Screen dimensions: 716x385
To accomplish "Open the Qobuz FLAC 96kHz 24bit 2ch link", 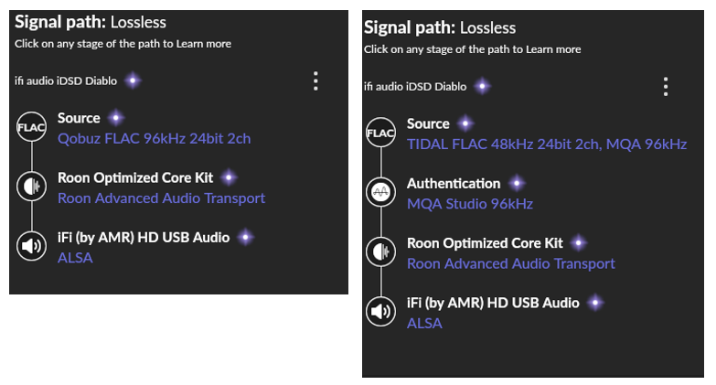I will point(154,138).
